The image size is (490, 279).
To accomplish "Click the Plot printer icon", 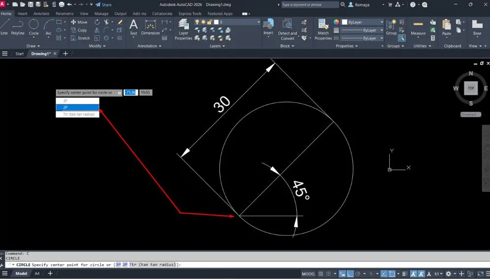I will point(61,5).
